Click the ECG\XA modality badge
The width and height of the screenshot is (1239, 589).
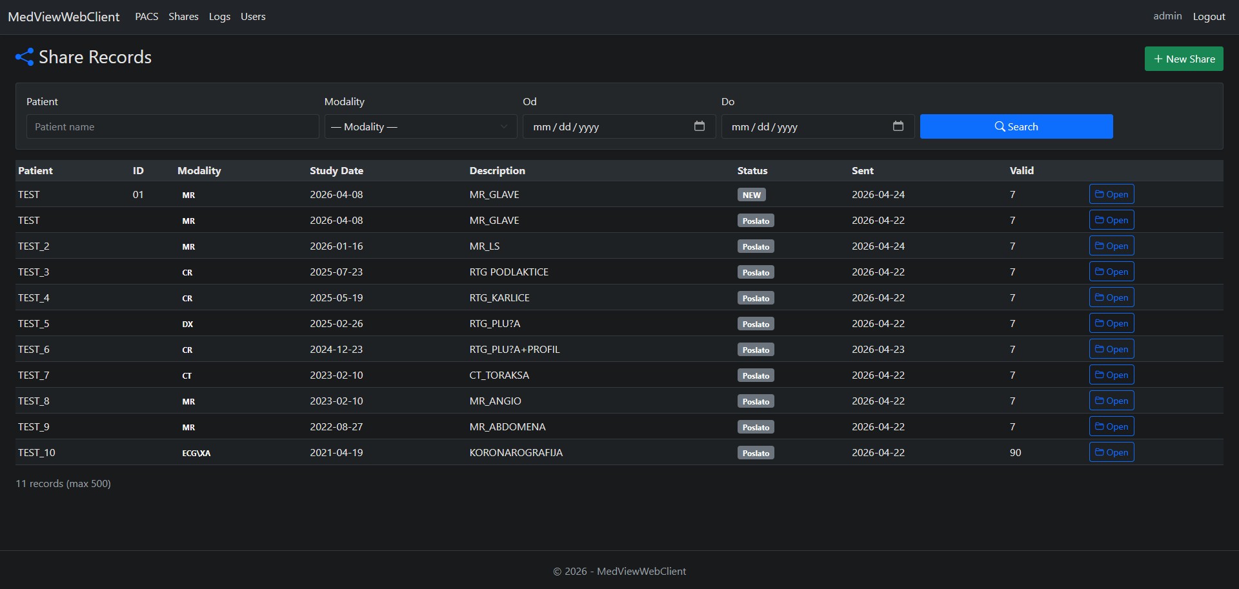pyautogui.click(x=196, y=453)
